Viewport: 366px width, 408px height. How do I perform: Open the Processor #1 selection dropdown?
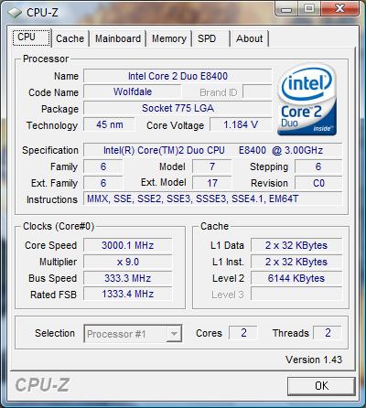133,334
